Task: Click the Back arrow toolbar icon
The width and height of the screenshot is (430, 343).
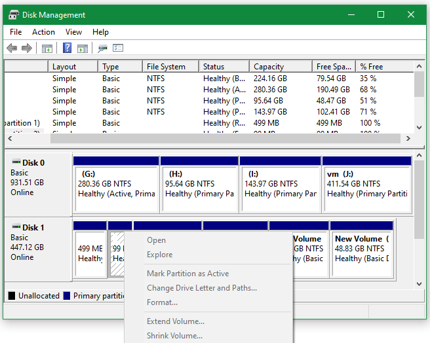Action: [x=12, y=48]
